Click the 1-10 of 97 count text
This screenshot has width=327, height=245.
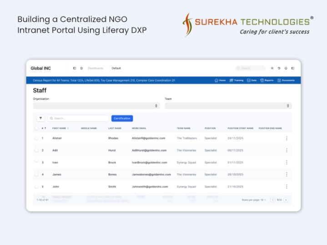click(x=43, y=200)
